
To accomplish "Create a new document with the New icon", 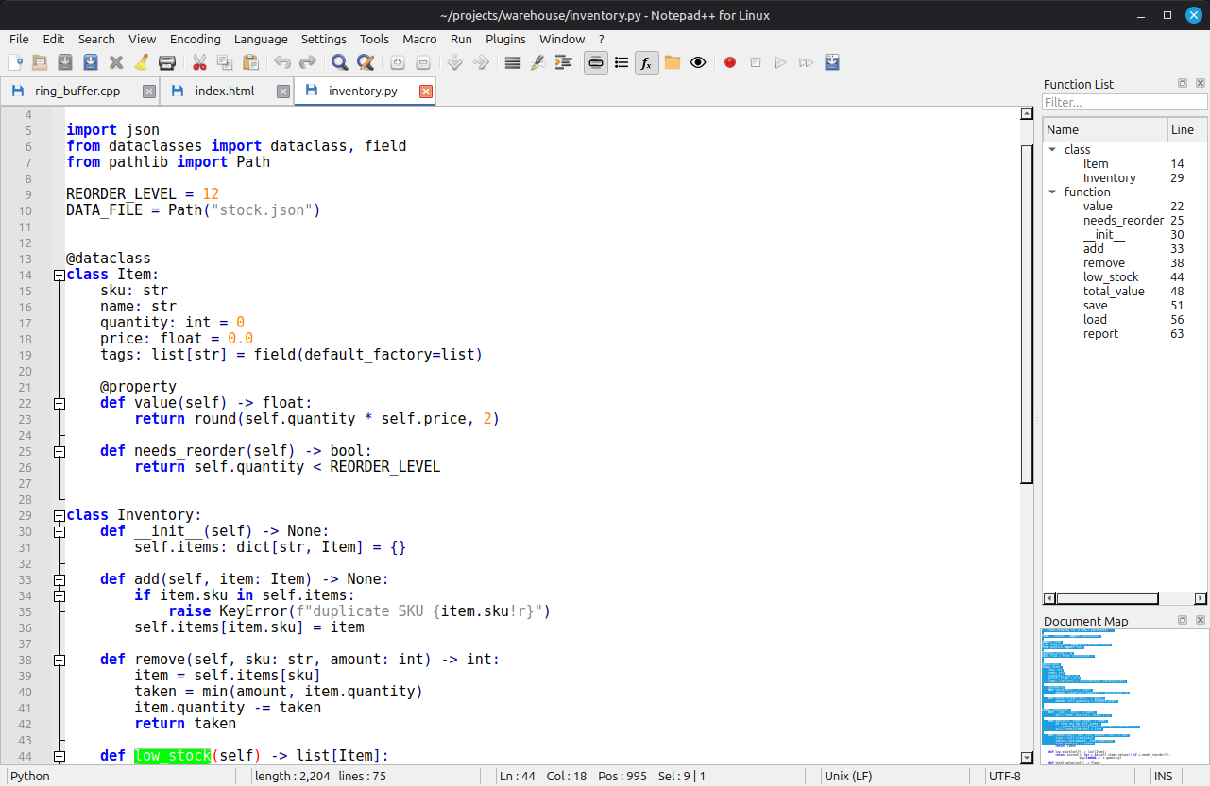I will click(16, 62).
